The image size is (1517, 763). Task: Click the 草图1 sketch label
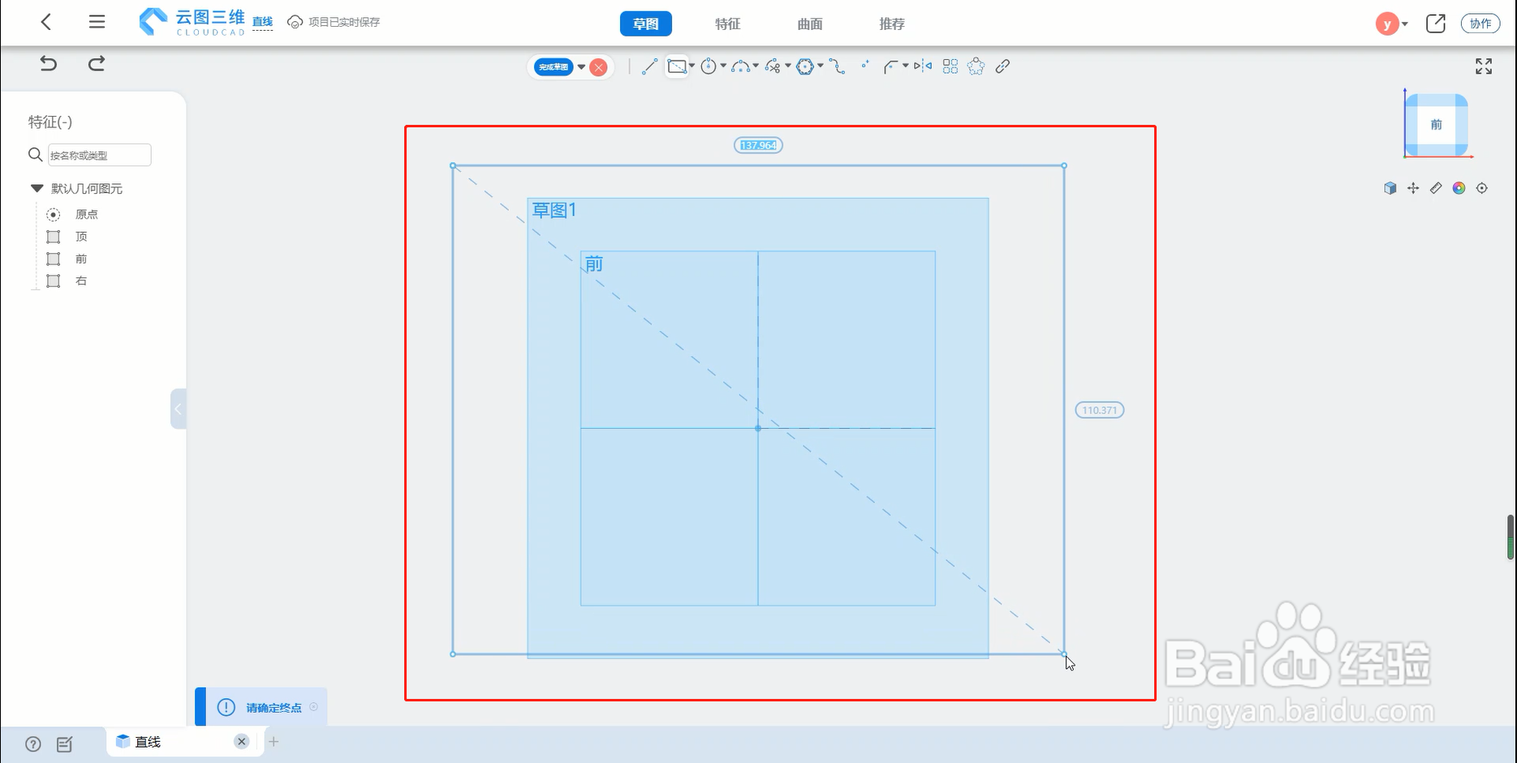554,210
